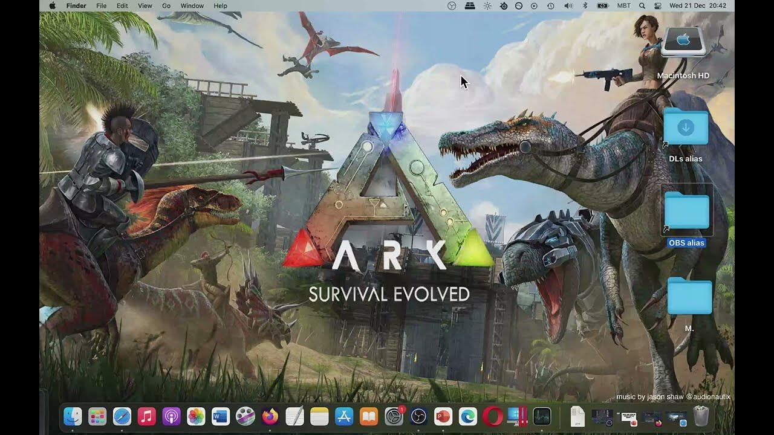Screen dimensions: 774x435
Task: Open the Notes app
Action: (319, 416)
